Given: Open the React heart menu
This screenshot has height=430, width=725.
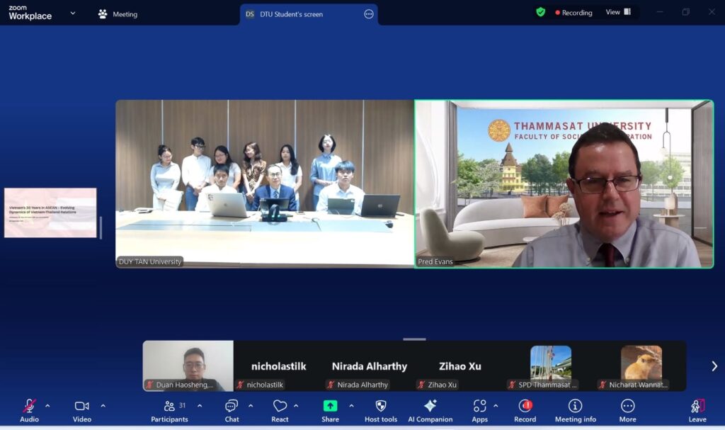Looking at the screenshot, I should click(x=280, y=411).
